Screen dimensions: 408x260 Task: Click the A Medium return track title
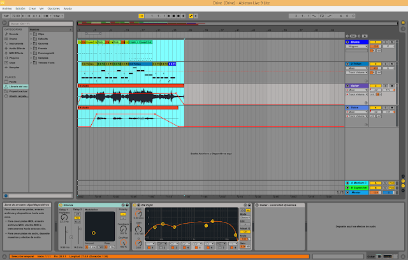pyautogui.click(x=358, y=183)
